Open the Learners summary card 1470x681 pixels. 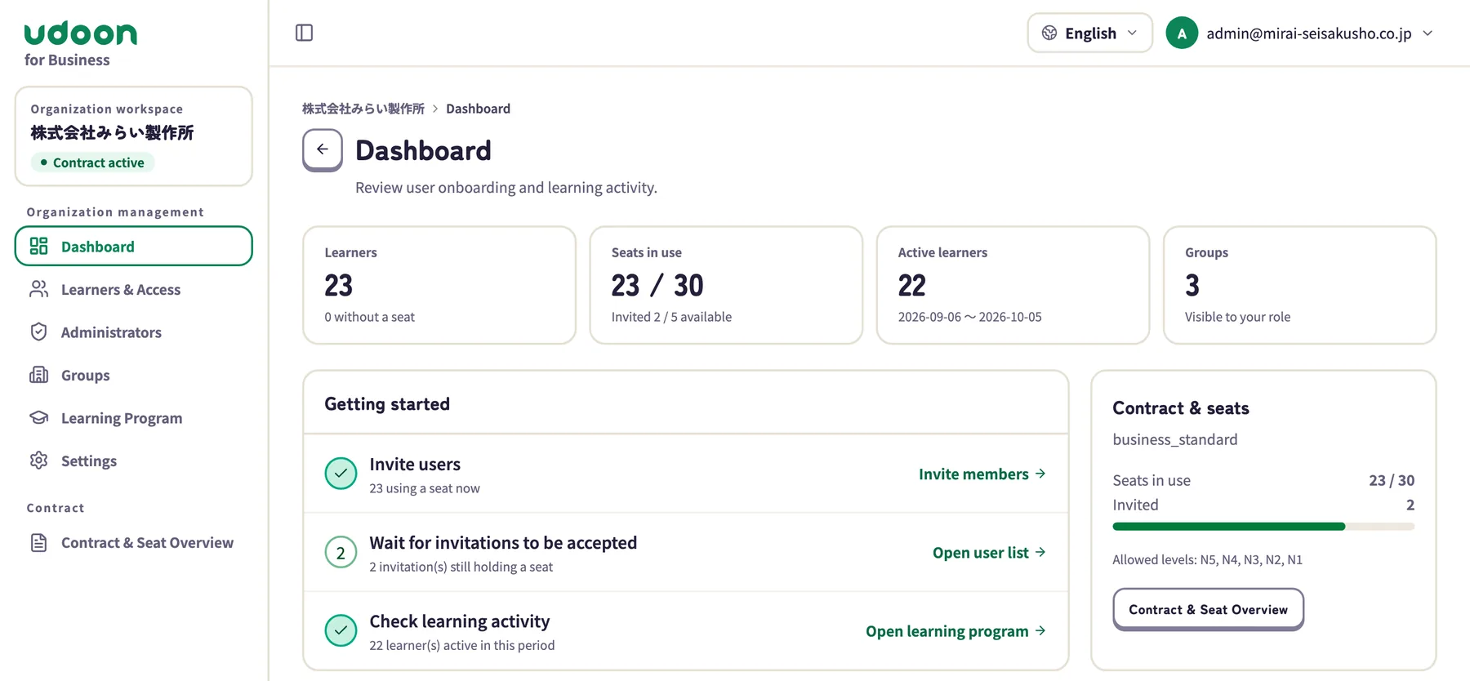439,285
